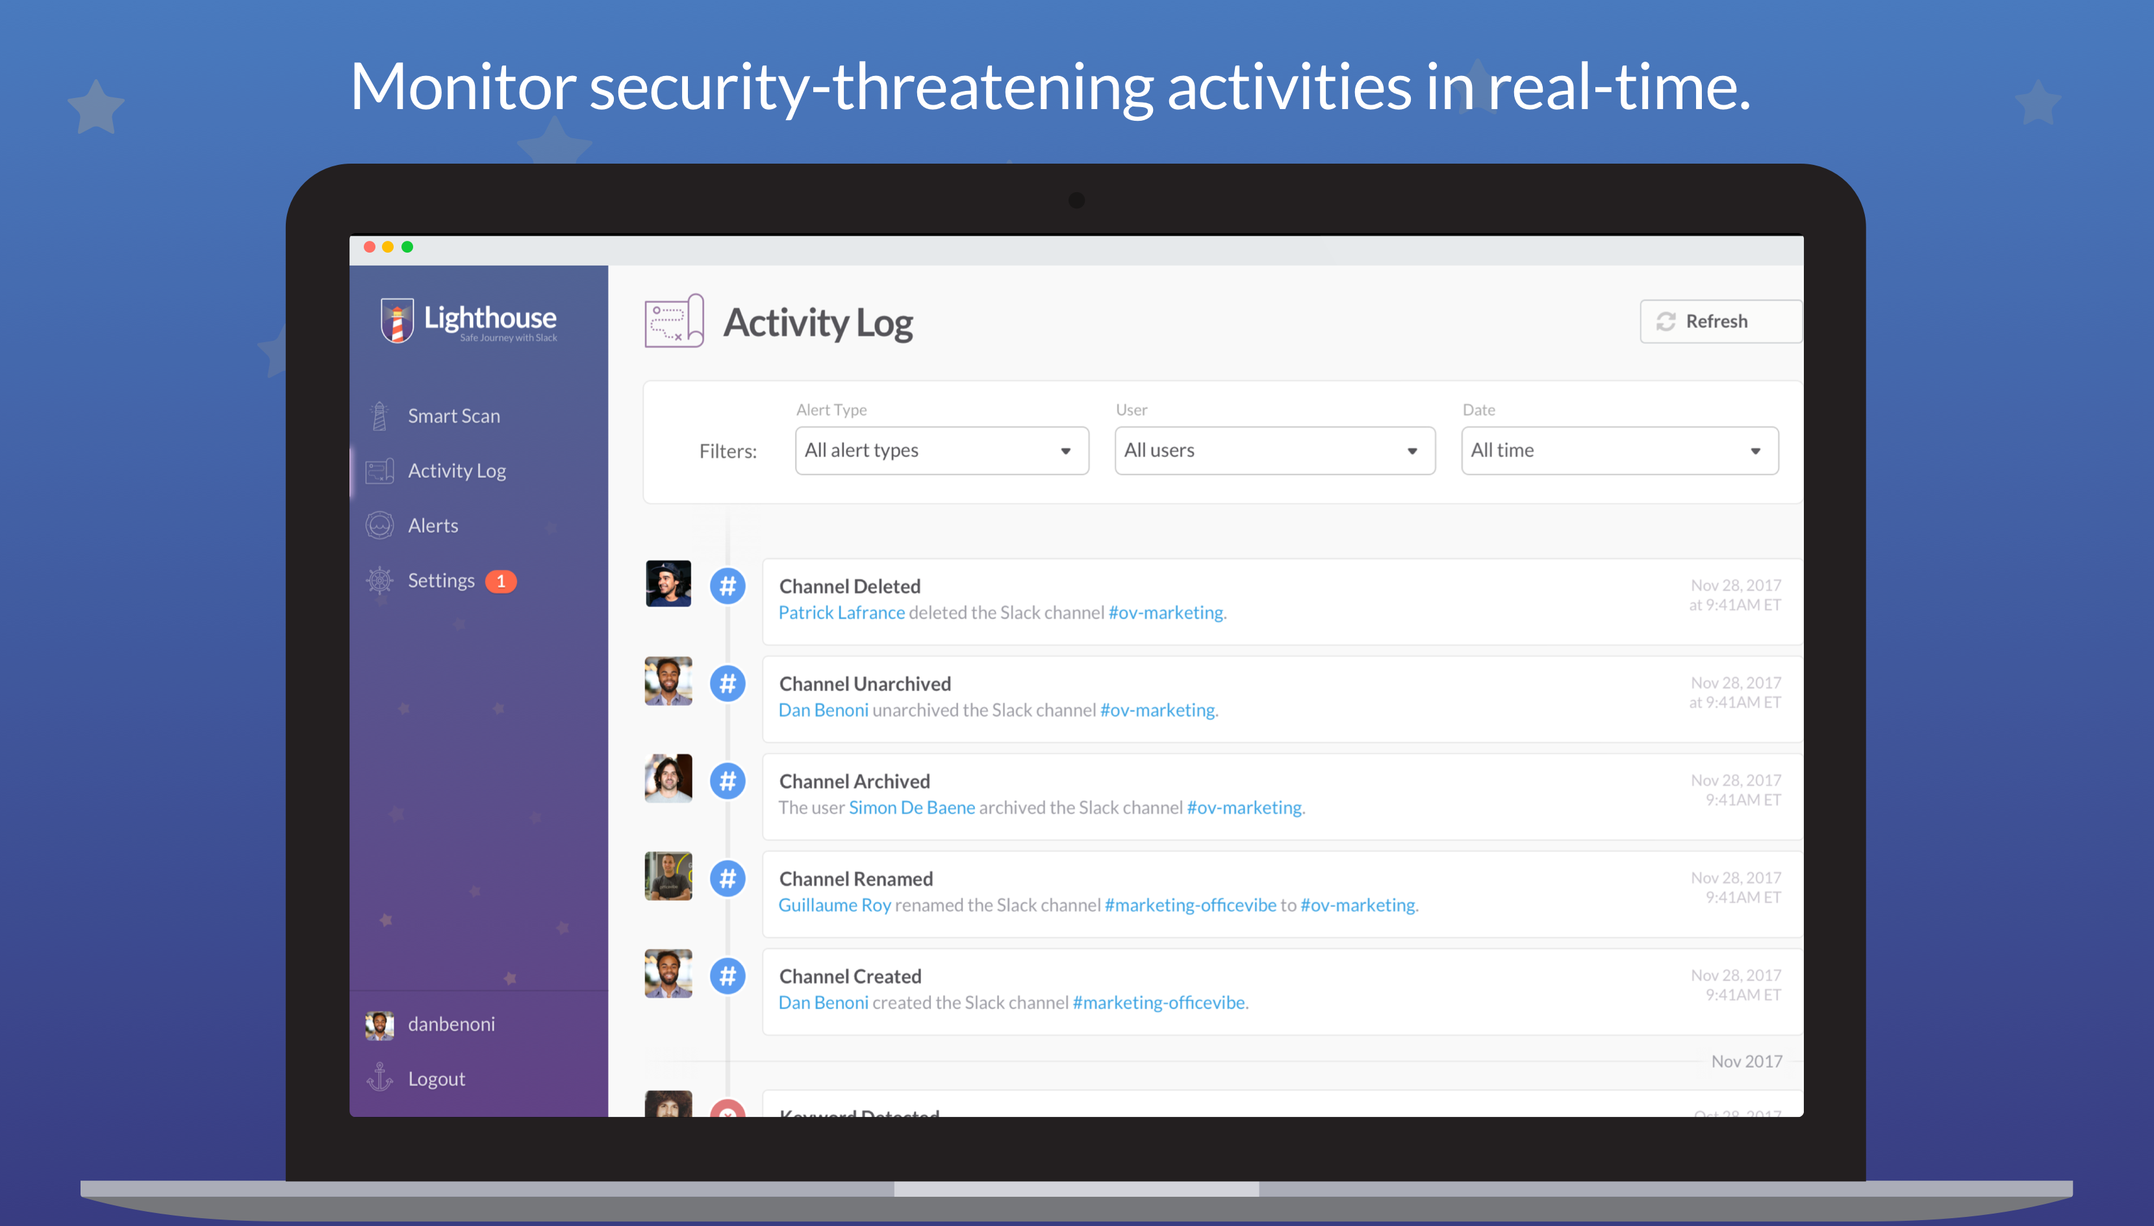Open the All alert types dropdown

click(941, 451)
